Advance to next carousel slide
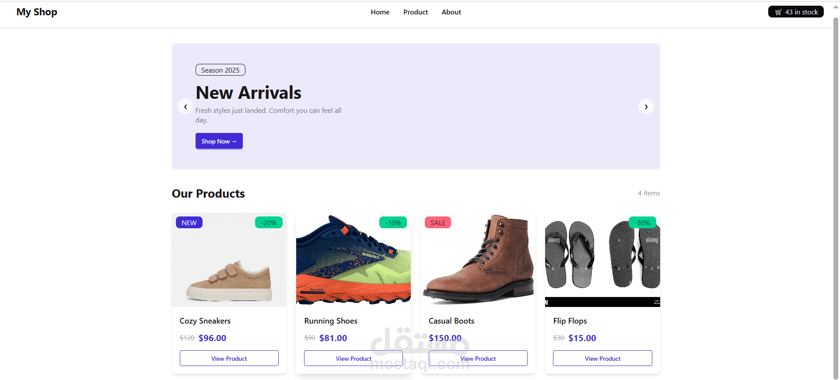This screenshot has height=380, width=840. coord(646,107)
